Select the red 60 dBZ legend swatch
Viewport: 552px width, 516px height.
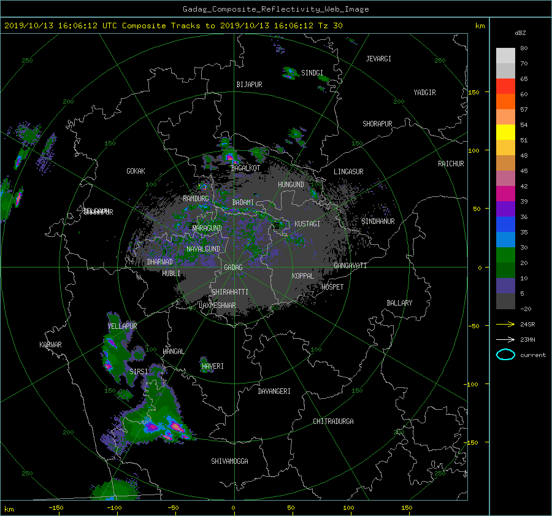pos(505,86)
